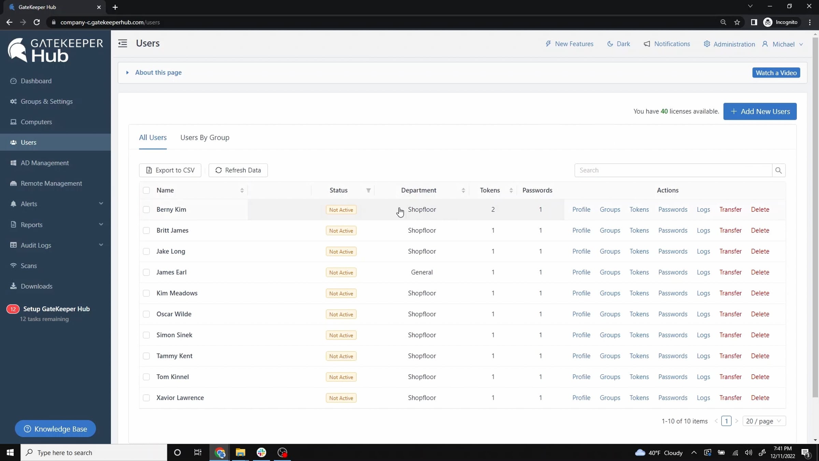This screenshot has width=819, height=461.
Task: Select the checkbox for Berny Kim
Action: (146, 210)
